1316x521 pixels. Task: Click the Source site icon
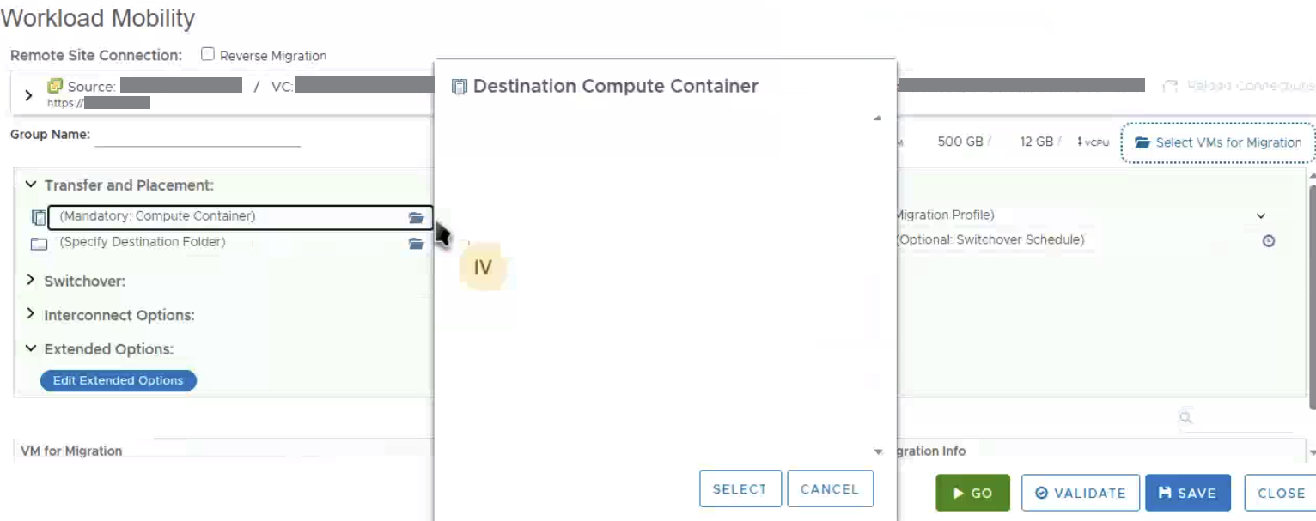(x=55, y=86)
